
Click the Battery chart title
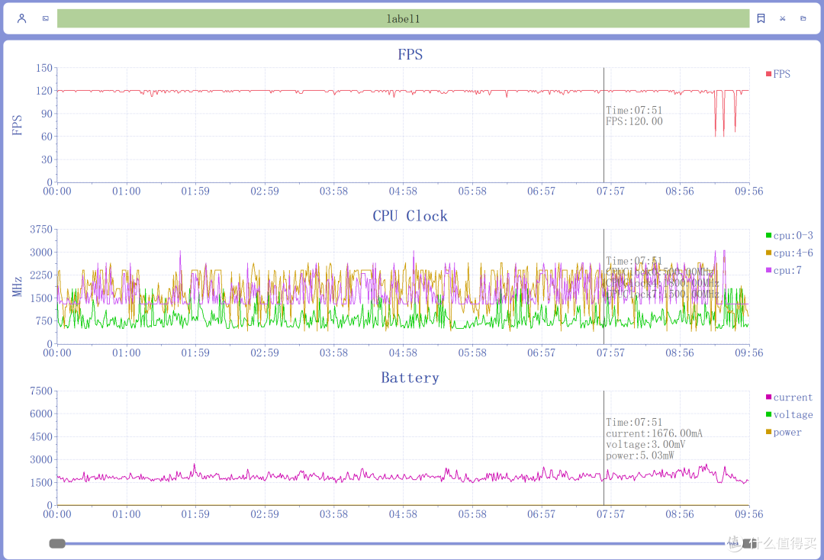click(x=410, y=378)
